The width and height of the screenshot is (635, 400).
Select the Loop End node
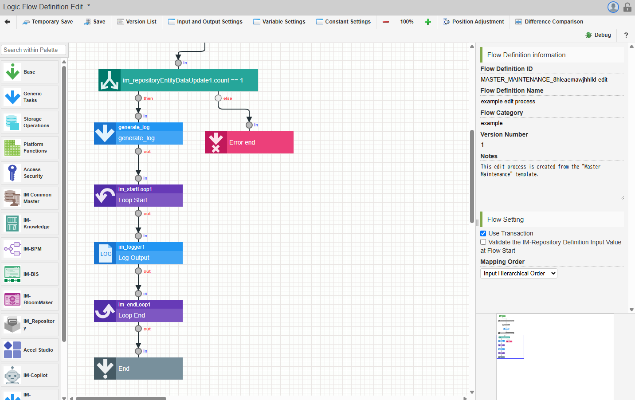coord(138,311)
